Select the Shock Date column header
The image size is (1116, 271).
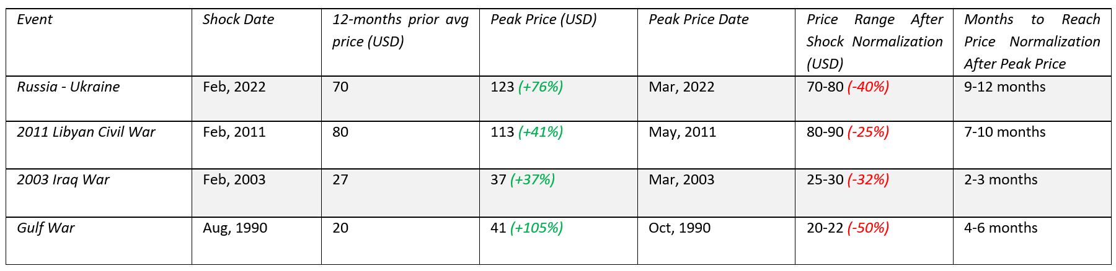(x=238, y=20)
